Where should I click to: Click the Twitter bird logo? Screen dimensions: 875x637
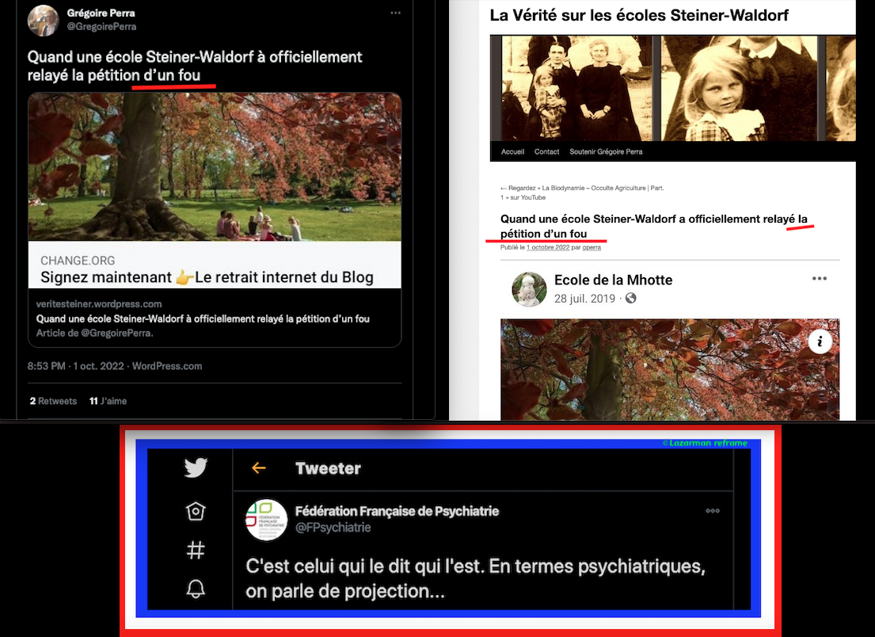[196, 467]
